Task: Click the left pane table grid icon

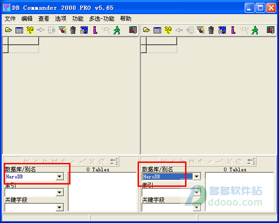Action: 19,30
